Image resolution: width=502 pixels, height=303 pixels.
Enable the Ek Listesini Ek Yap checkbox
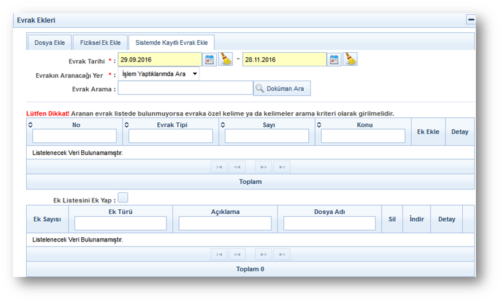coord(123,197)
